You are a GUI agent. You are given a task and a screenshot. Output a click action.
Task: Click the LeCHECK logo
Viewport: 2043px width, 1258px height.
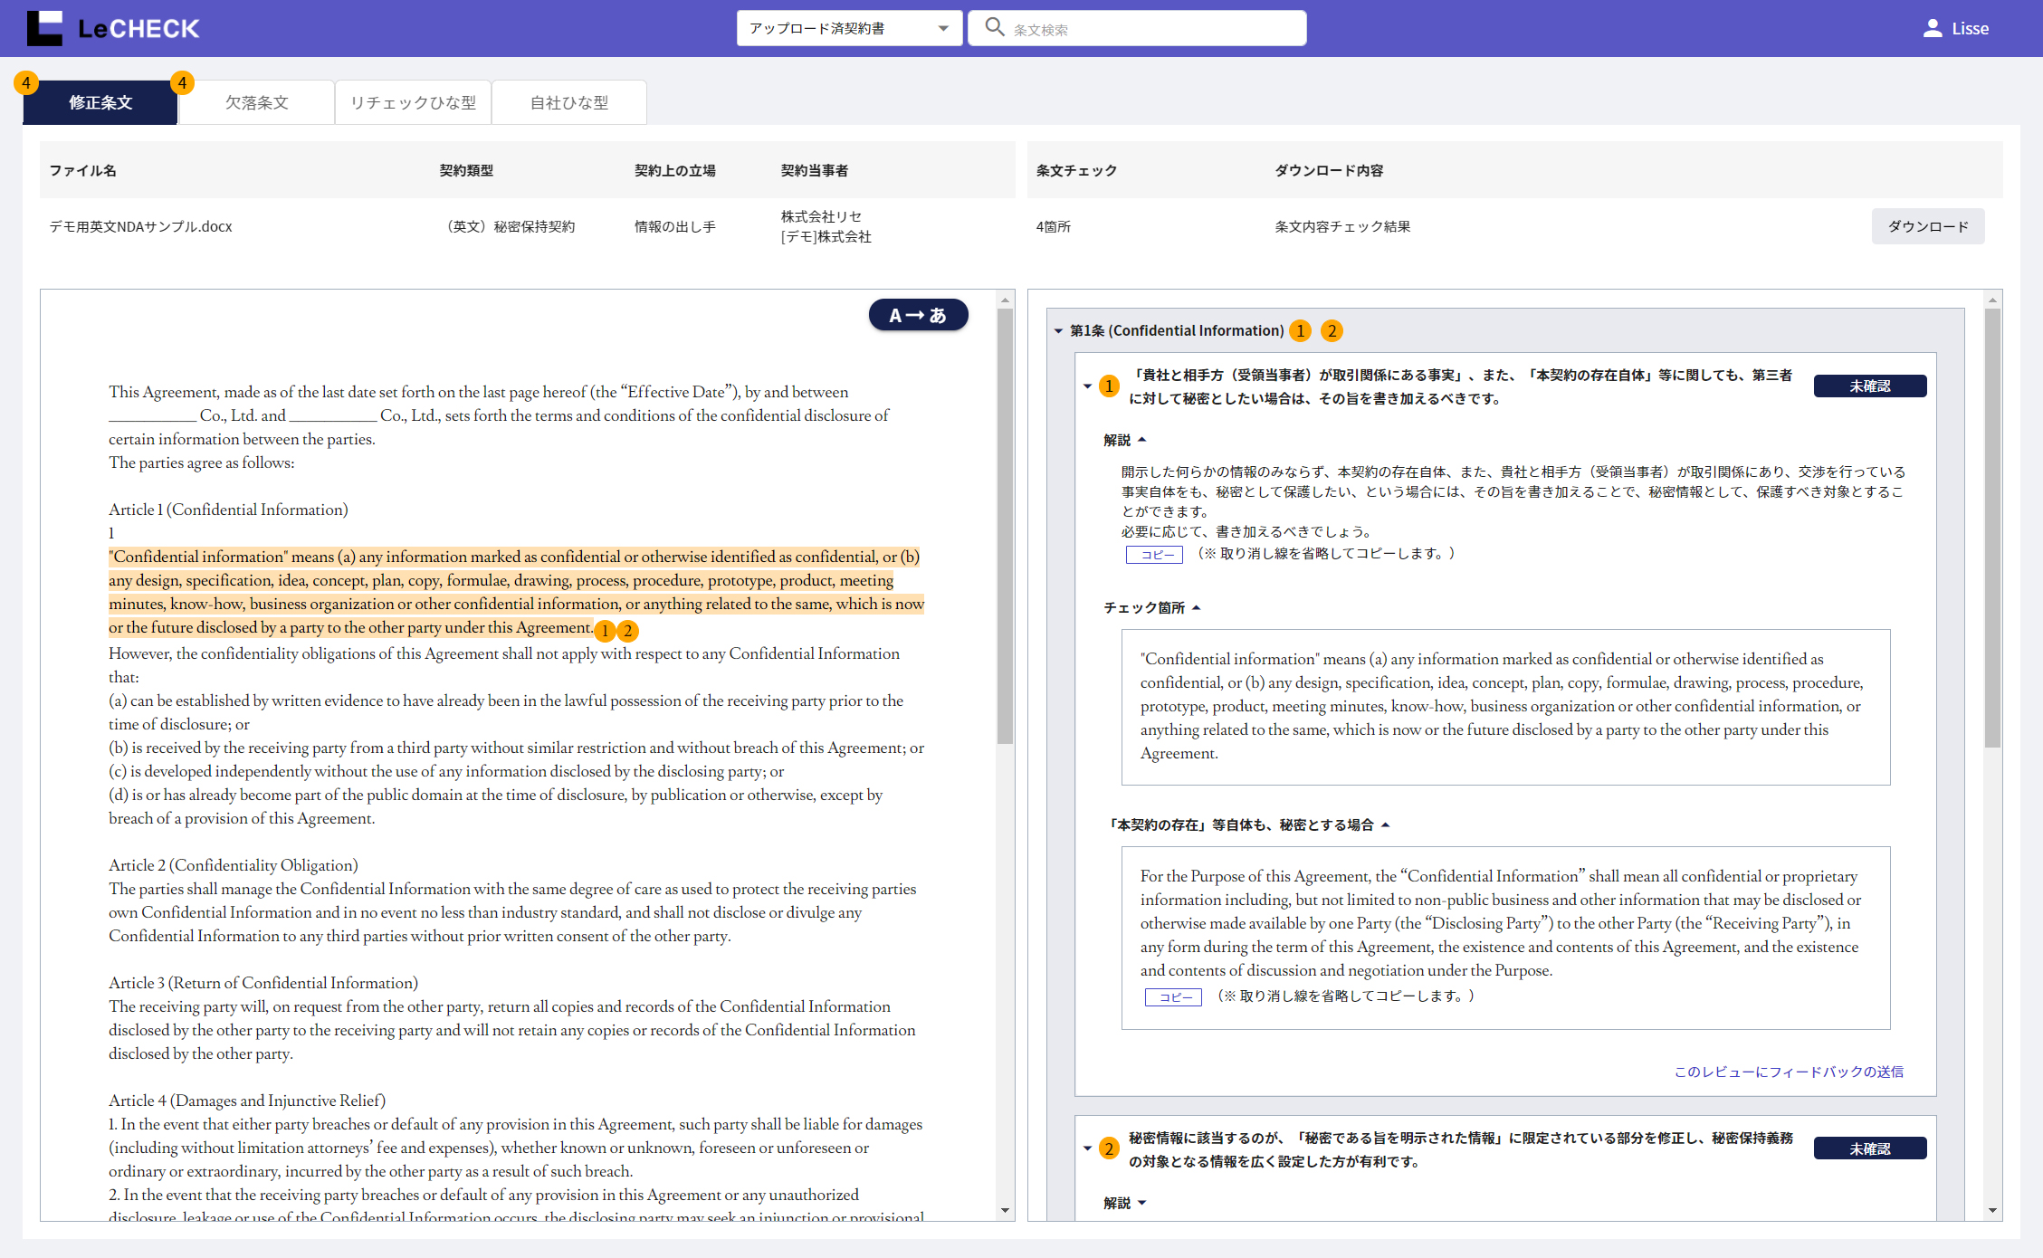click(x=113, y=28)
